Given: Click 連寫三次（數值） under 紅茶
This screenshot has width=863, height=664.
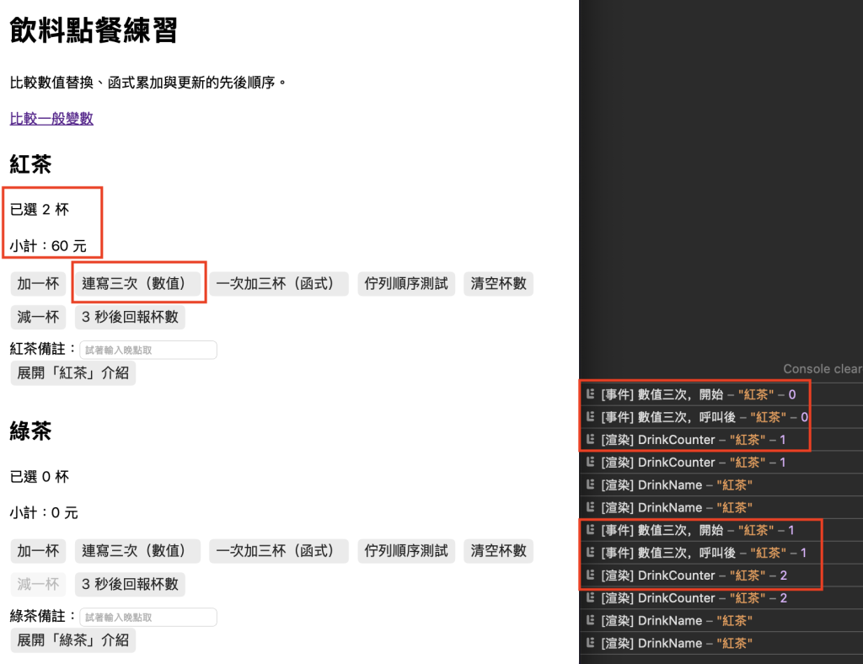Looking at the screenshot, I should [137, 284].
